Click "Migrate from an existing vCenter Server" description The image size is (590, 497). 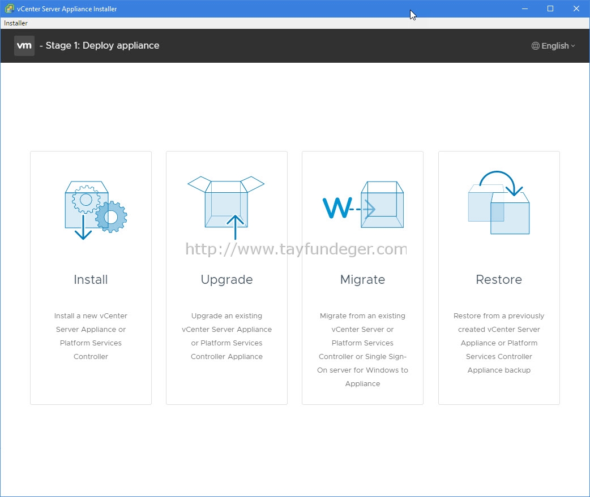(x=363, y=350)
